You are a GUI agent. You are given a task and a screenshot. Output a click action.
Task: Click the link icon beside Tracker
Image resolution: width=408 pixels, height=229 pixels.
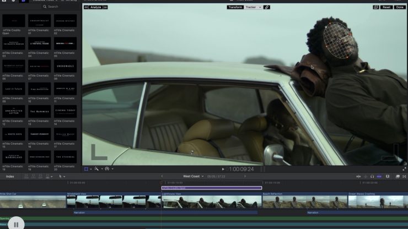(267, 7)
